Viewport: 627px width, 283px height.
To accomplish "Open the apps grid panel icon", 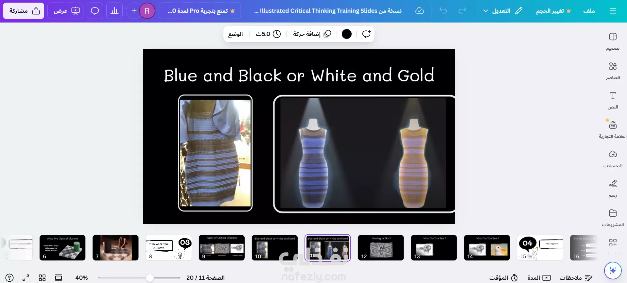I will click(613, 243).
